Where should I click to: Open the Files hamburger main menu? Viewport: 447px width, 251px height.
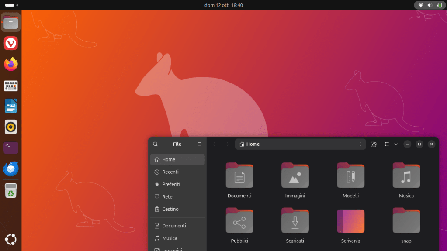pyautogui.click(x=199, y=144)
